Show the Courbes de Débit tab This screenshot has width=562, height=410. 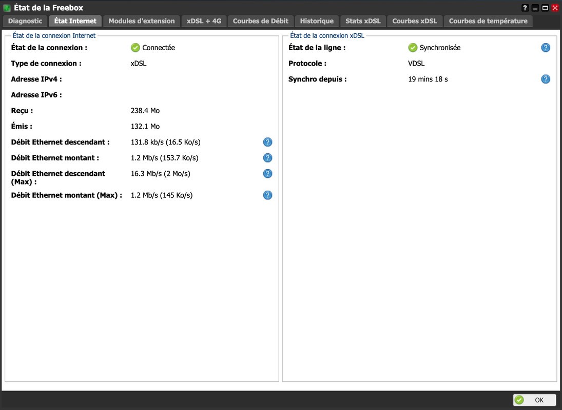pyautogui.click(x=261, y=21)
